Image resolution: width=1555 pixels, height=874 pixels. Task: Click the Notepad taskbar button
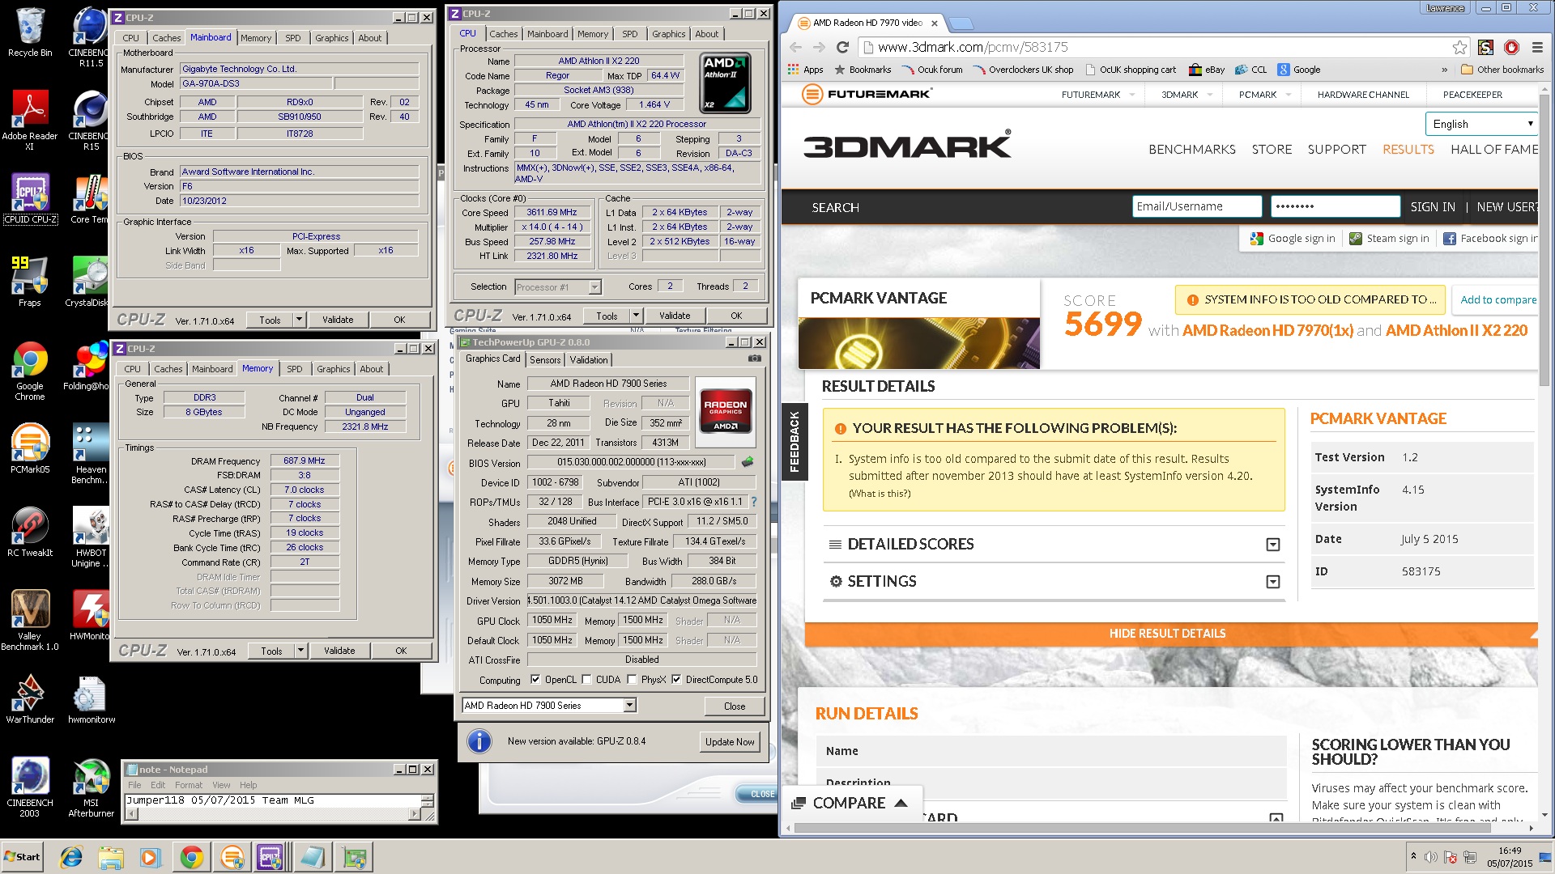coord(311,857)
